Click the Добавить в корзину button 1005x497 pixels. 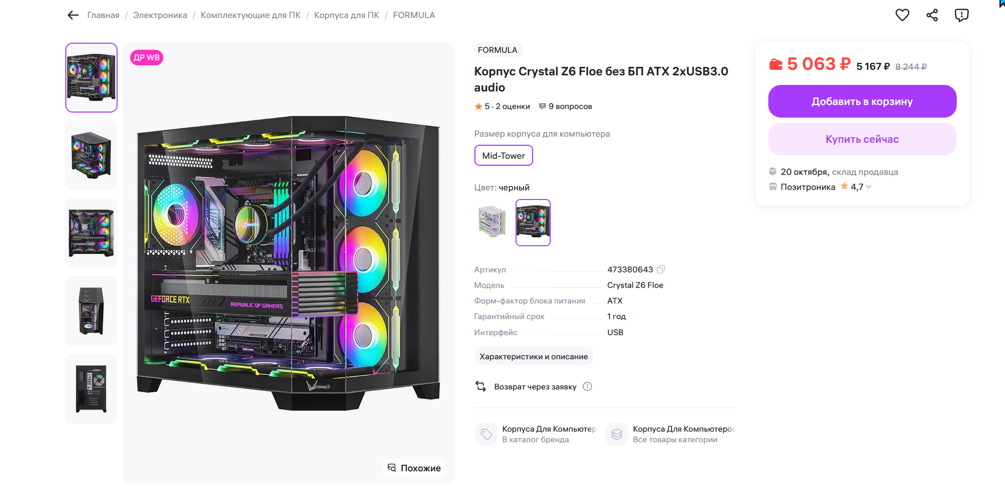pos(862,101)
